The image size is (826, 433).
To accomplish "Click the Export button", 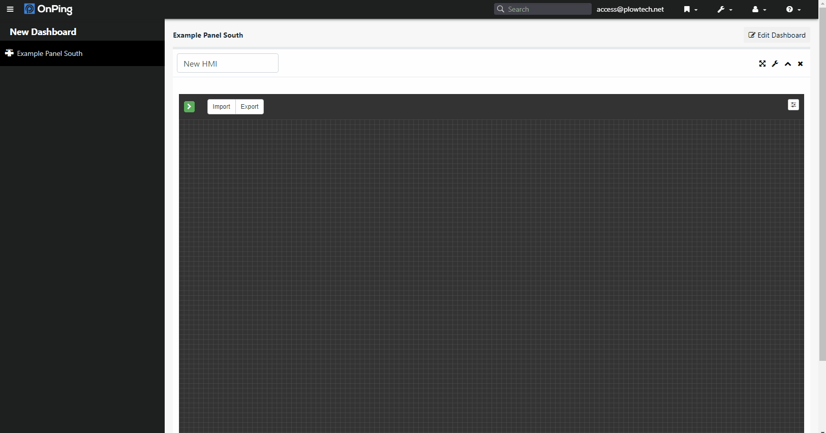I will pyautogui.click(x=250, y=107).
